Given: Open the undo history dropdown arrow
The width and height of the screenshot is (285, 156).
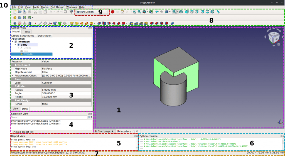Looking at the screenshot, I should click(x=54, y=12).
